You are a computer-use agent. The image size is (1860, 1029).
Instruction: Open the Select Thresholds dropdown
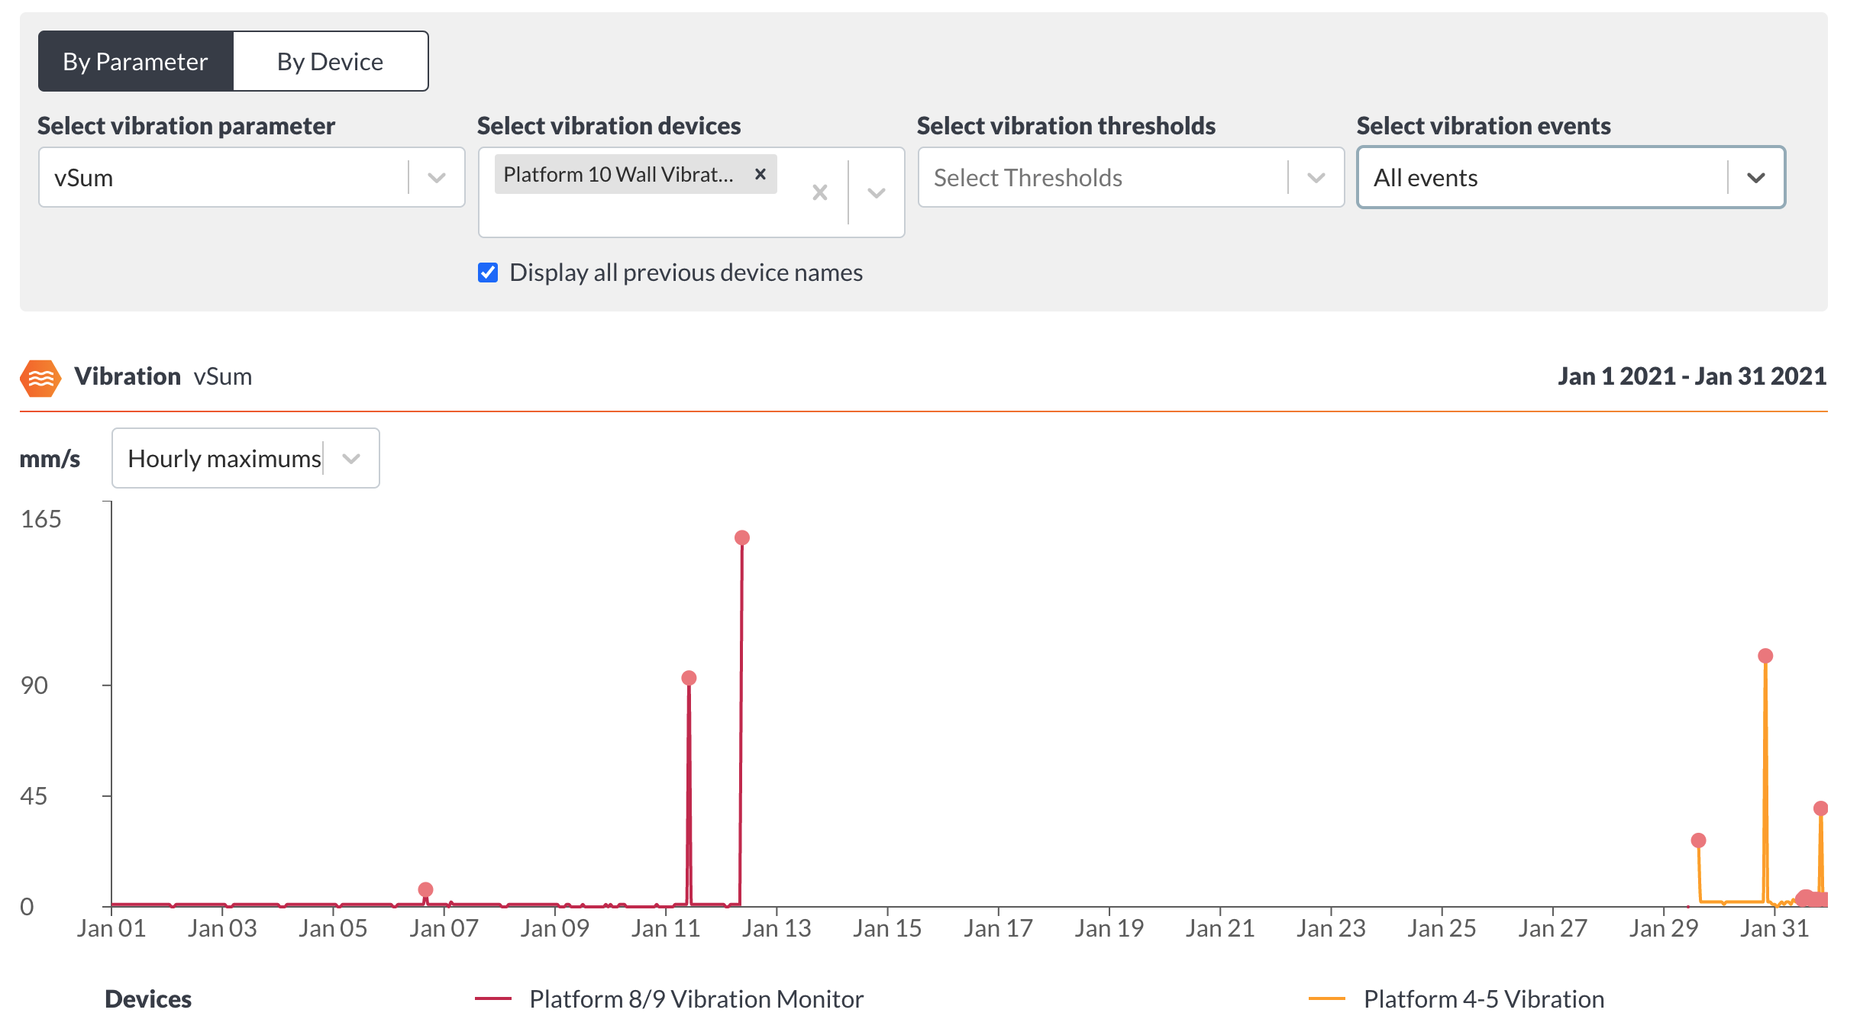(x=1131, y=177)
